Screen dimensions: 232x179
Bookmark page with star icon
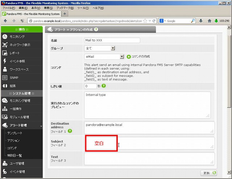click(145, 21)
